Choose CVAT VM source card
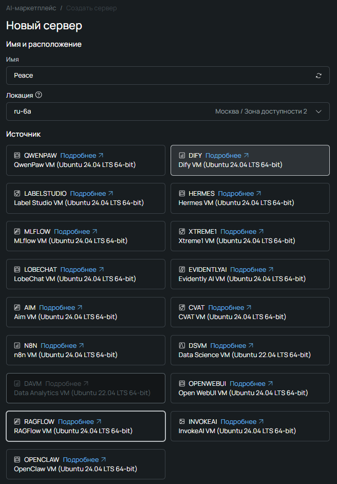 250,312
